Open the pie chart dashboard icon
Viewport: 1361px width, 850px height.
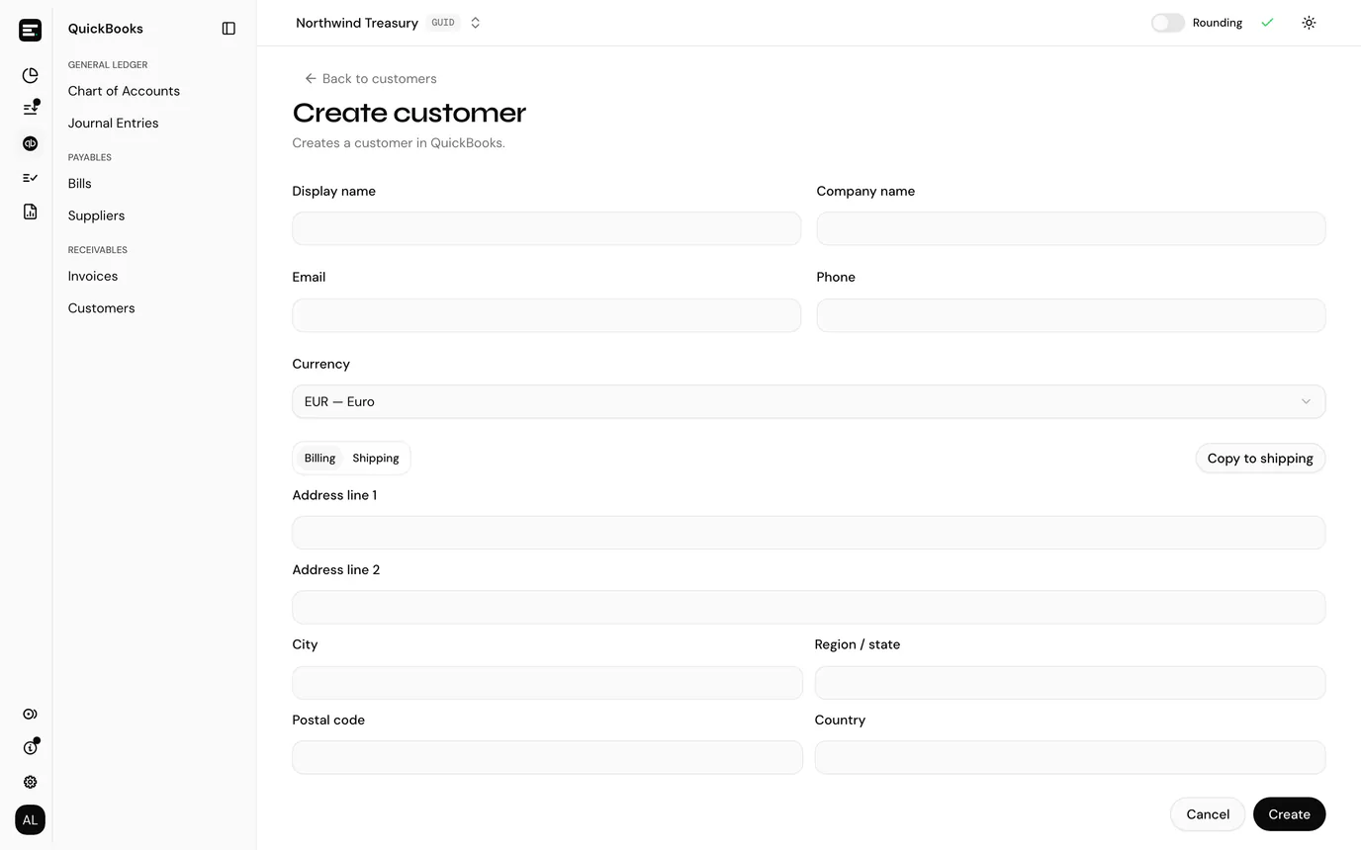(30, 75)
